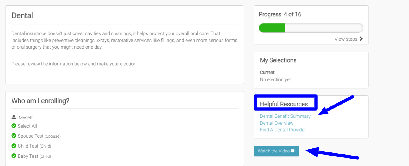This screenshot has width=409, height=166.
Task: Uncheck Spouse Test enrollment
Action: 14,136
